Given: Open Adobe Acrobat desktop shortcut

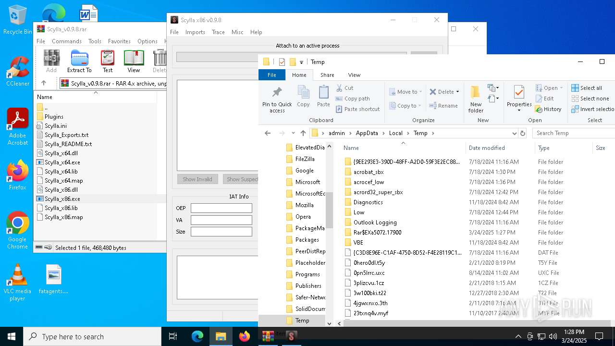Looking at the screenshot, I should (17, 127).
